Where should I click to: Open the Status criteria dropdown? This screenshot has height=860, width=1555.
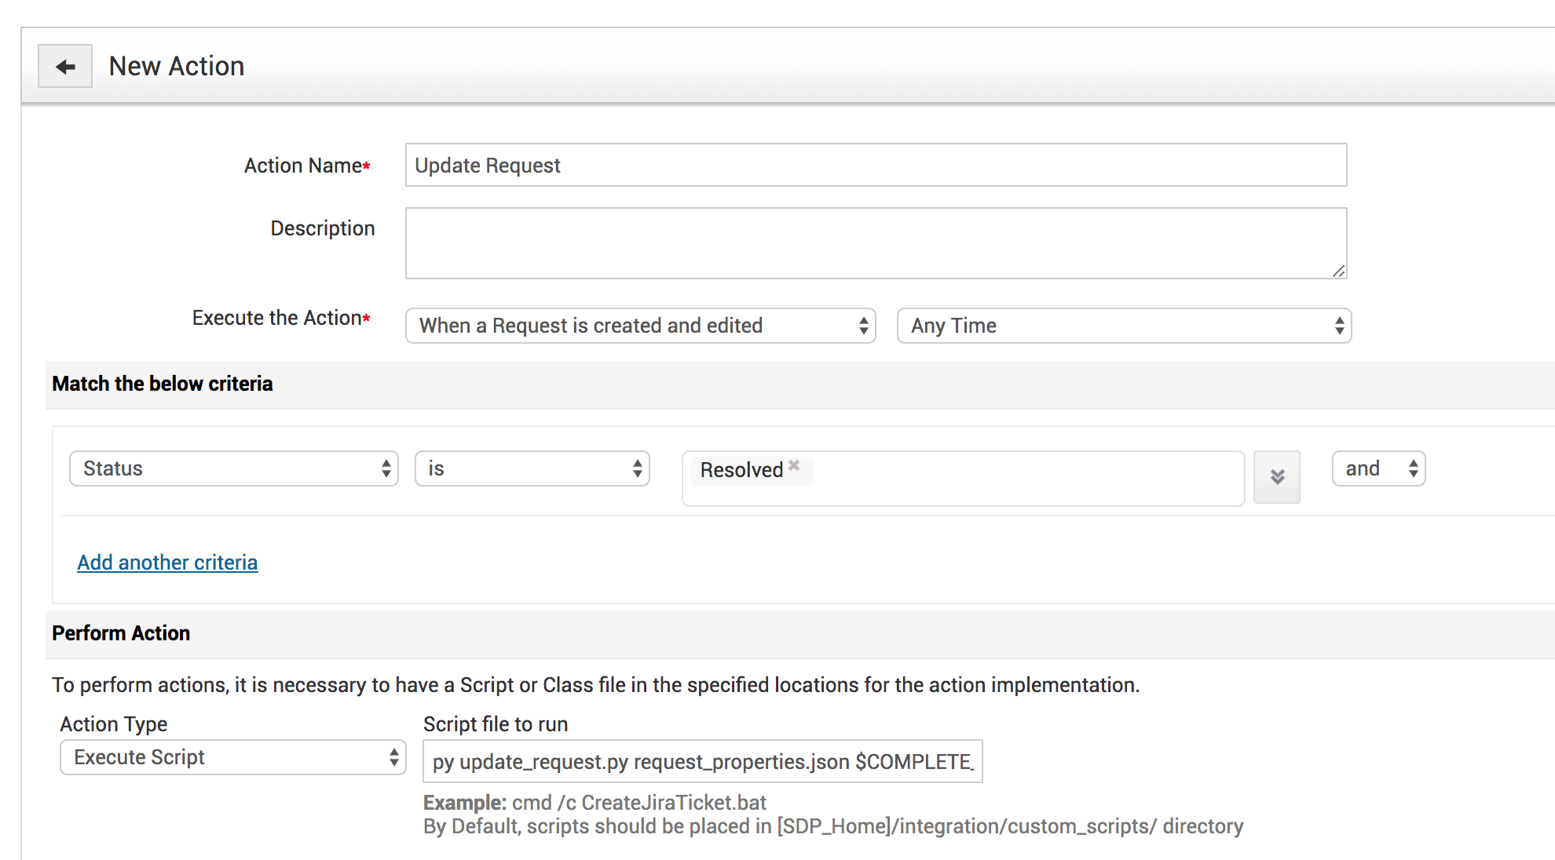pos(234,468)
